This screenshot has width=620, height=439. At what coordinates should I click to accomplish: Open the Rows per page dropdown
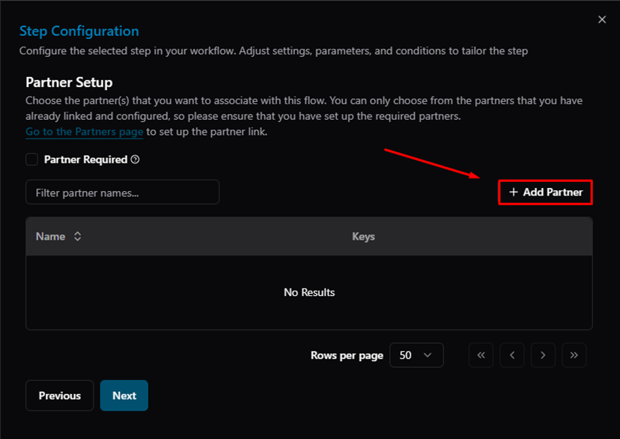416,355
